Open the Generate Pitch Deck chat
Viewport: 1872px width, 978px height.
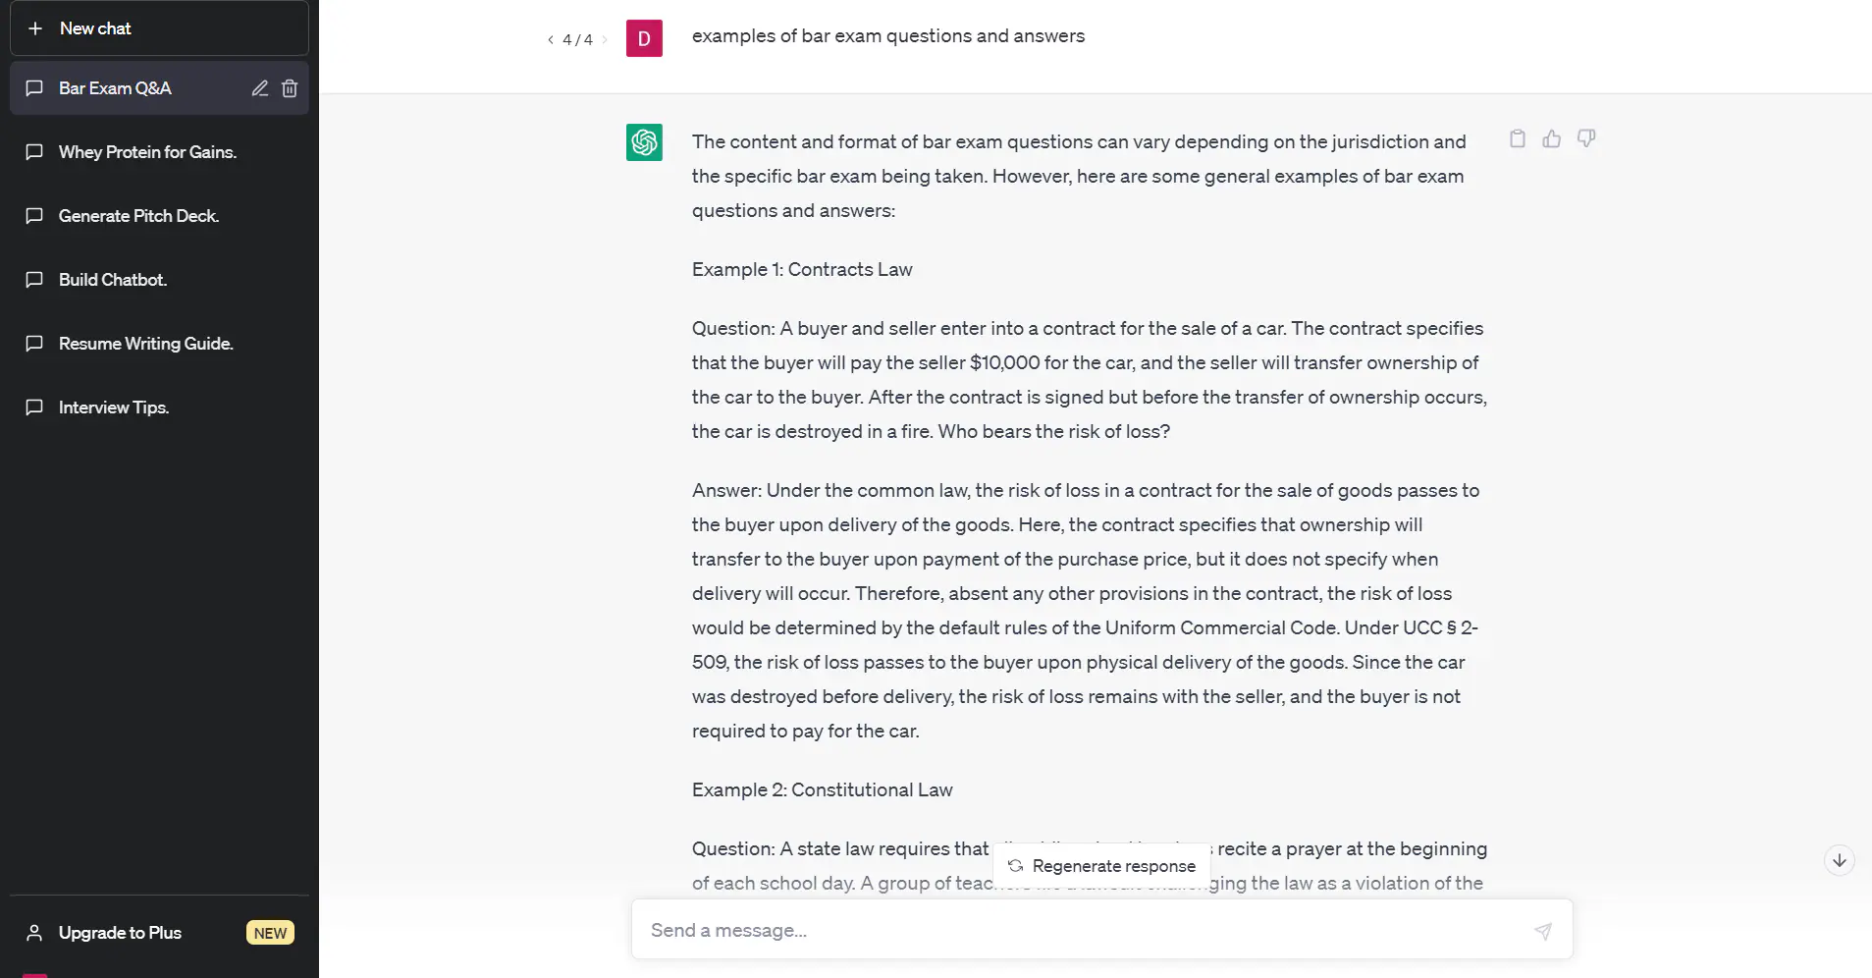coord(138,216)
